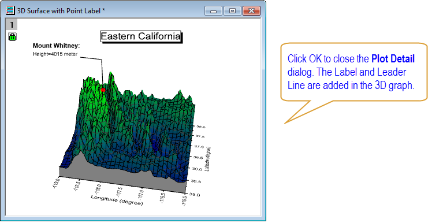The image size is (443, 223).
Task: Click the Plot Detail callout note
Action: [354, 72]
